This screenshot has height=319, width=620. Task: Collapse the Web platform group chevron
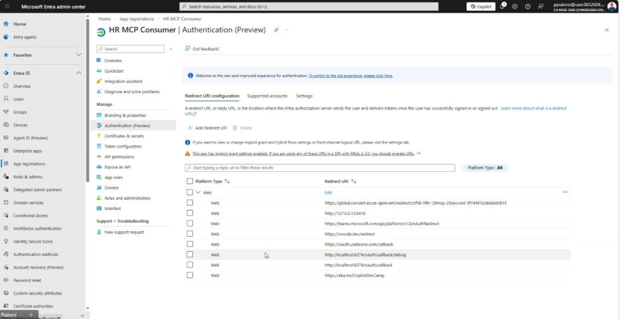pos(198,192)
